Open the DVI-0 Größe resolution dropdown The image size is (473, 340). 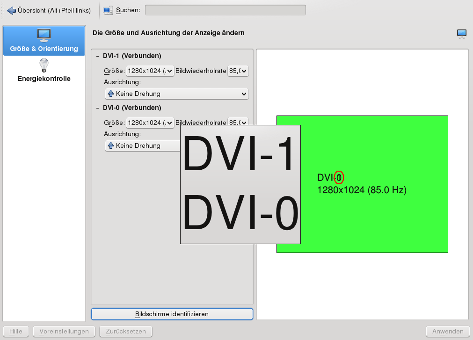click(x=150, y=123)
